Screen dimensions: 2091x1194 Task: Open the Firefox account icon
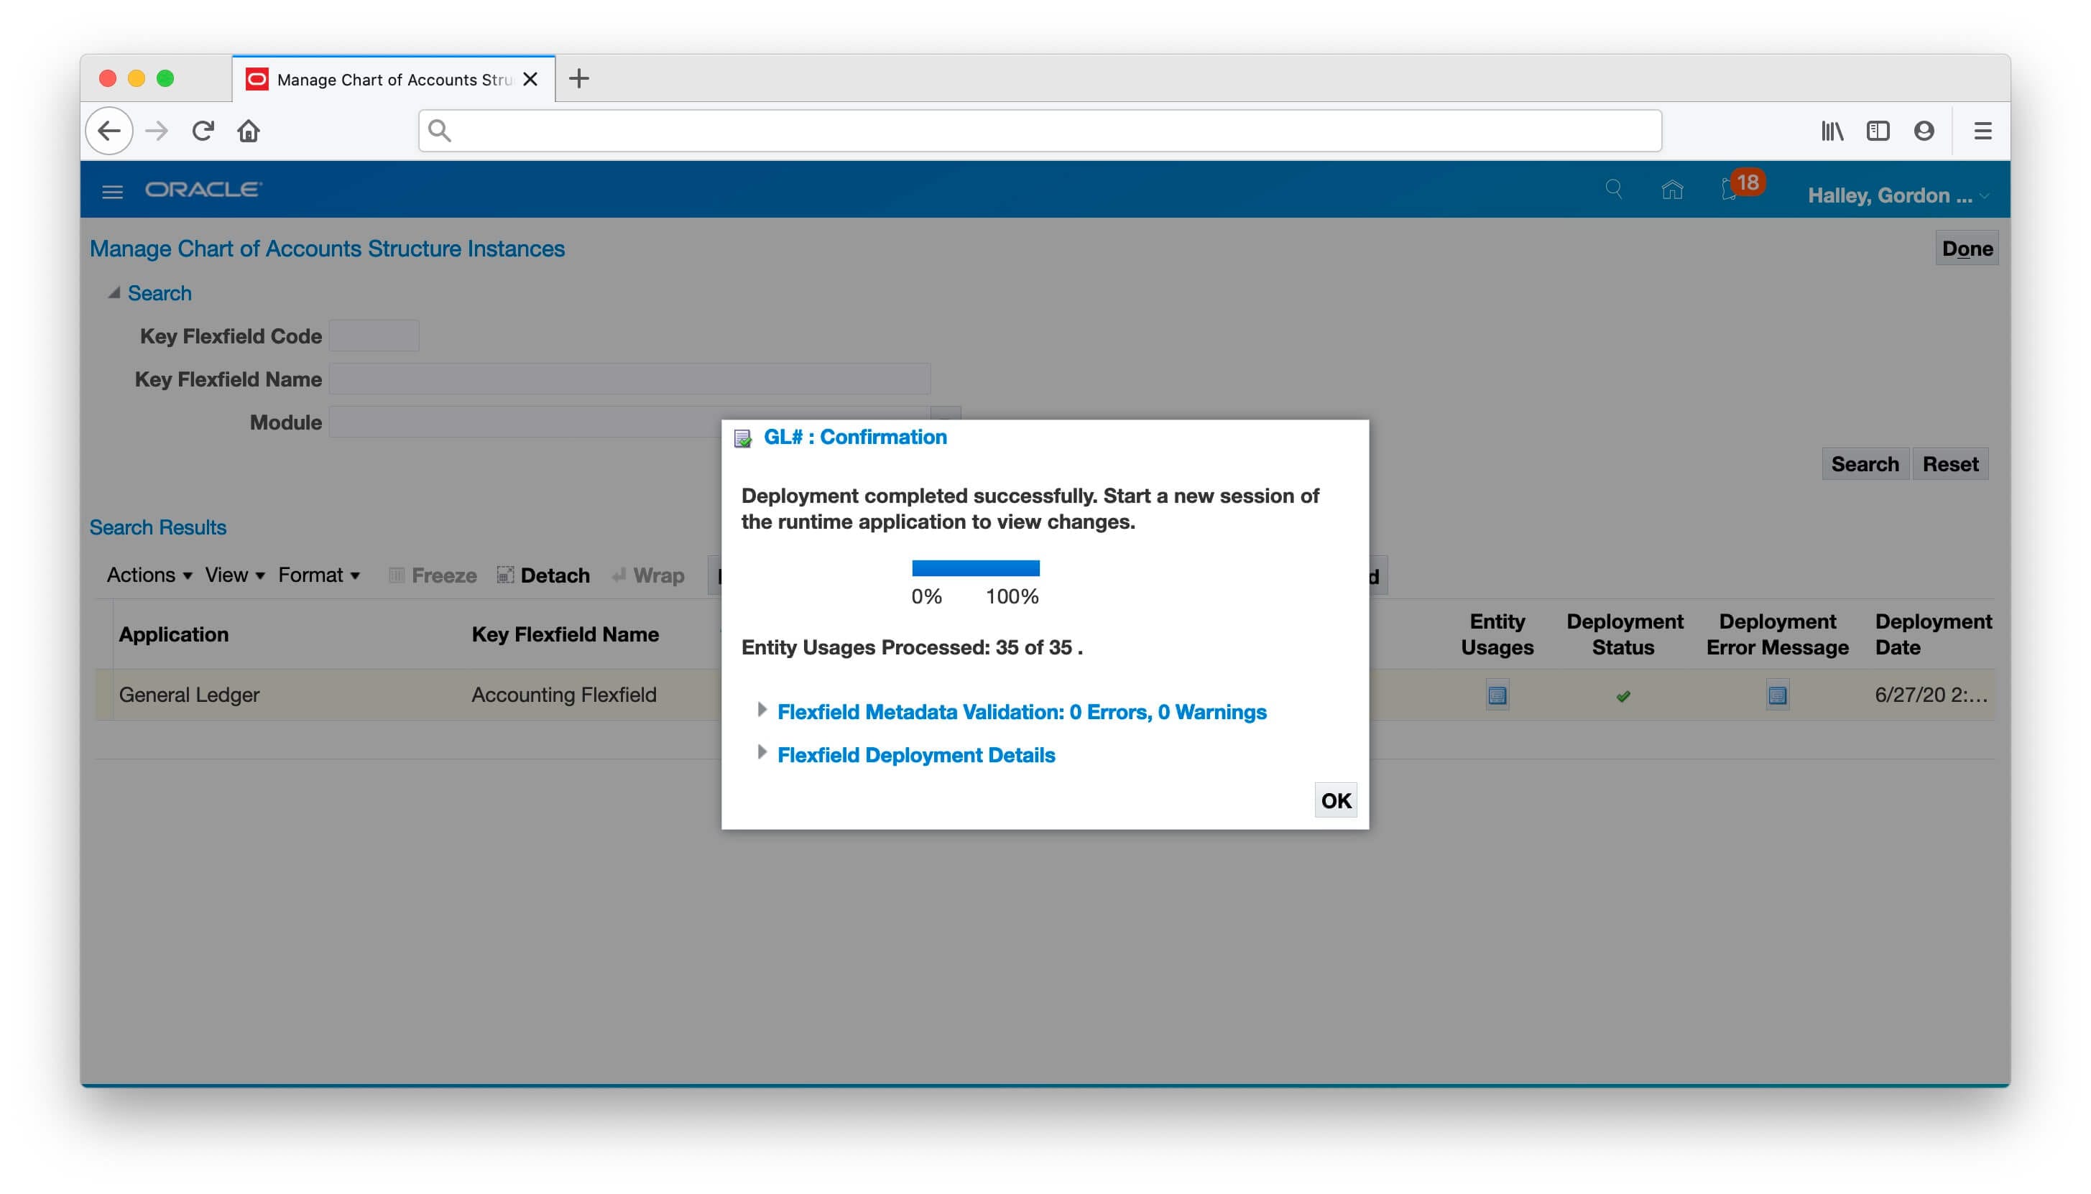[x=1924, y=131]
